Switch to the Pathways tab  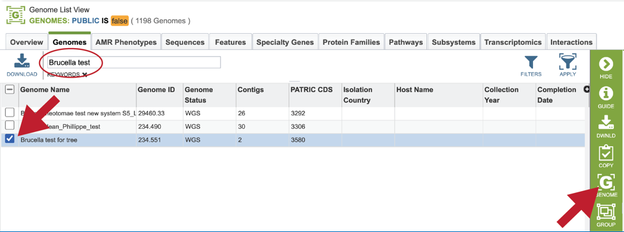pos(406,42)
